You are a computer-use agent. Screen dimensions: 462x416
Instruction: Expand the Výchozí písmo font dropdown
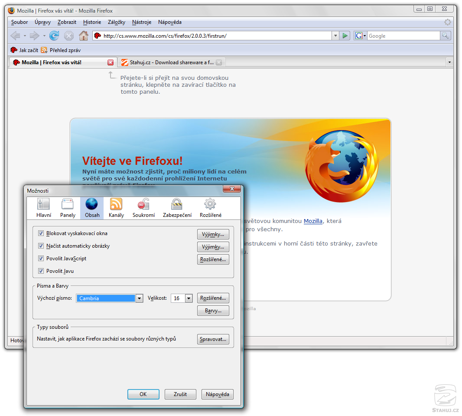(x=140, y=298)
